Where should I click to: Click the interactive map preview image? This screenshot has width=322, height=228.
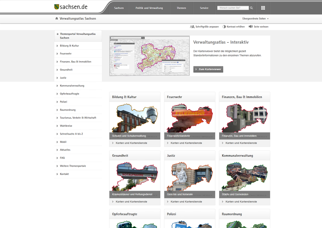point(149,56)
